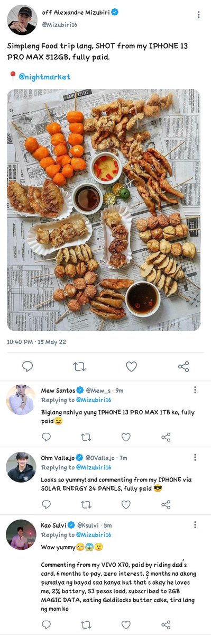Open more options on Kao Sulvi reply
This screenshot has width=211, height=635.
coord(195,524)
